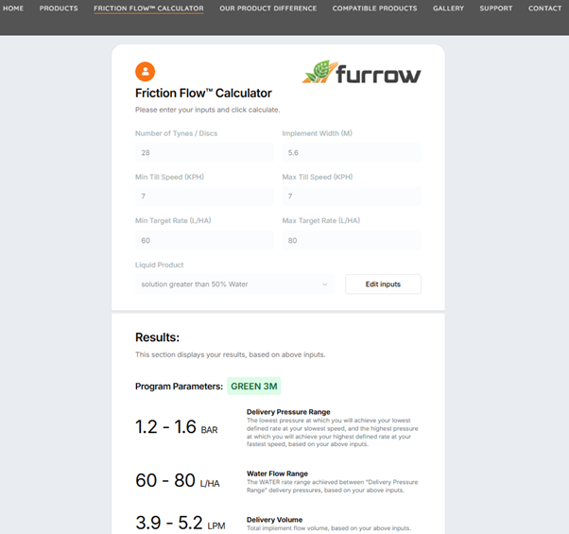
Task: Click the Min Target Rate field
Action: [x=205, y=240]
